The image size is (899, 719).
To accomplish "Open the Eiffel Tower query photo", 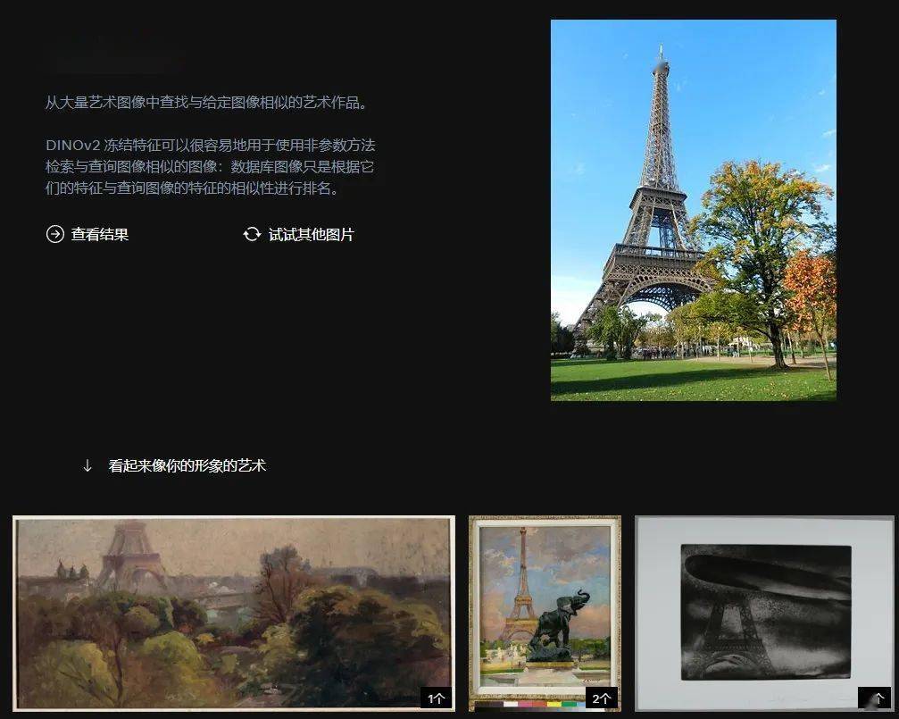I will [693, 210].
